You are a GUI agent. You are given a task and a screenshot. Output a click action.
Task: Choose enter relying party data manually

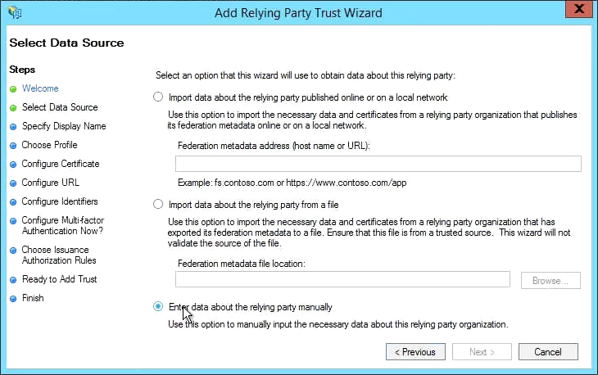158,307
